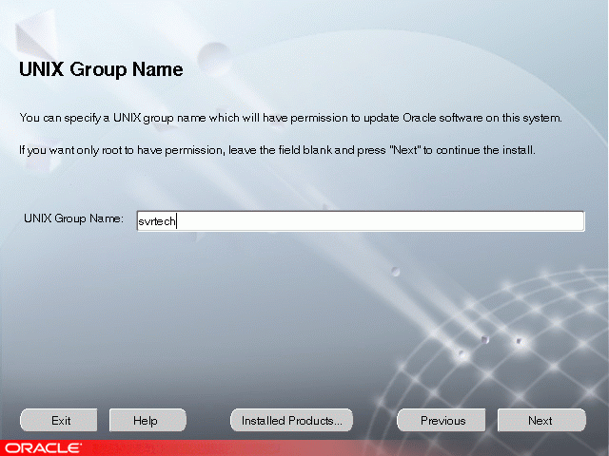This screenshot has height=456, width=609.
Task: Continue with the Next button
Action: click(541, 420)
